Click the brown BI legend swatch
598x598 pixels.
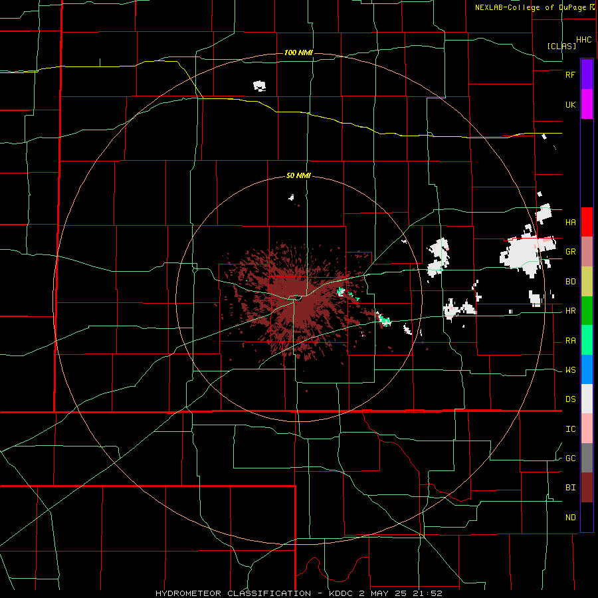(587, 488)
